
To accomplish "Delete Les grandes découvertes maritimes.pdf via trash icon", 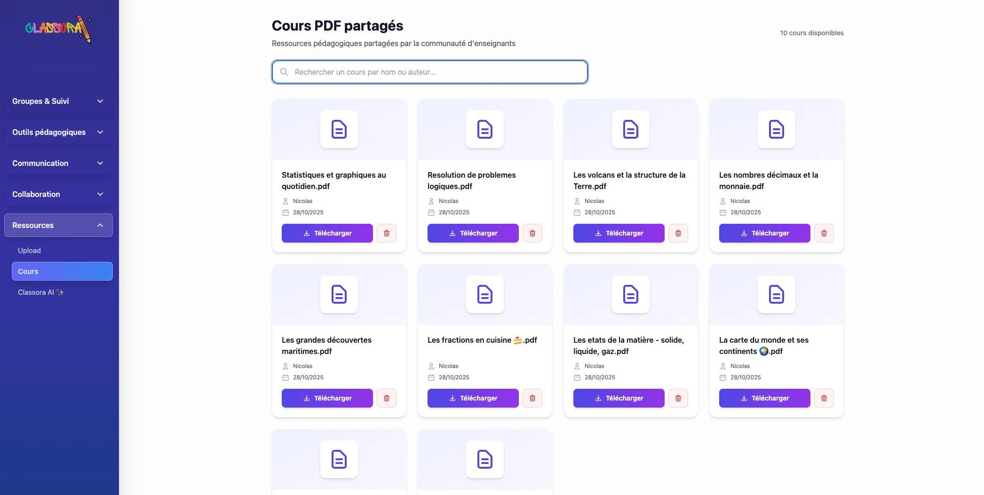I will [x=387, y=398].
